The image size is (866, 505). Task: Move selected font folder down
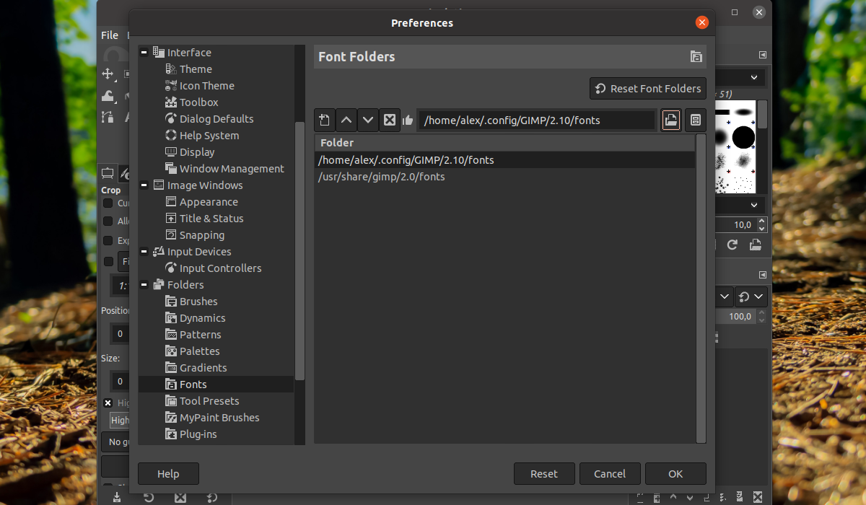pyautogui.click(x=368, y=120)
